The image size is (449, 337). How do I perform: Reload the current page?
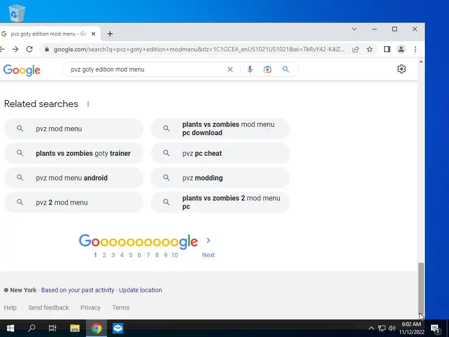(29, 49)
